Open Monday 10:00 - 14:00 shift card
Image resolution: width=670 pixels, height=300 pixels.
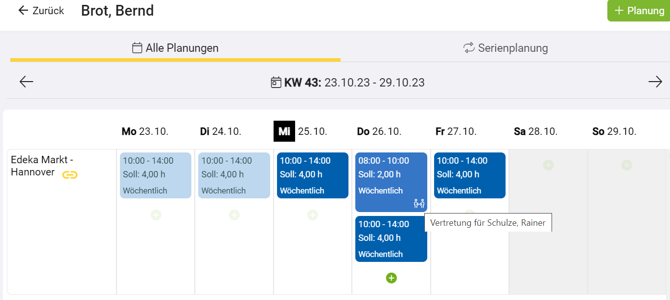point(155,175)
